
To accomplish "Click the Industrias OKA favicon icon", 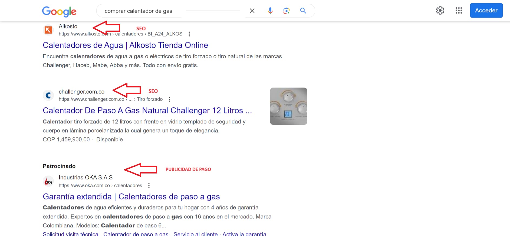I will tap(48, 181).
